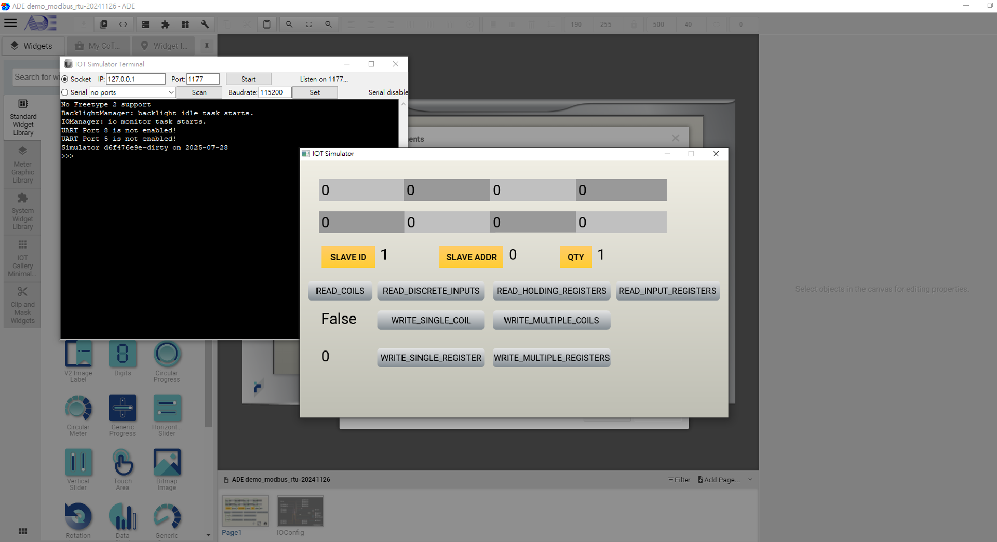Click the wrench settings icon in toolbar
Viewport: 997px width, 542px height.
205,24
